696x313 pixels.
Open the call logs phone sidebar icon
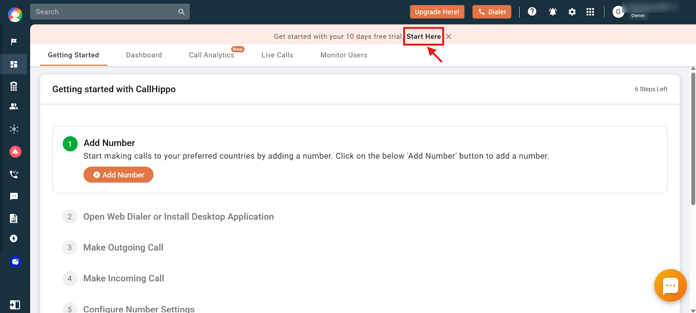[14, 174]
